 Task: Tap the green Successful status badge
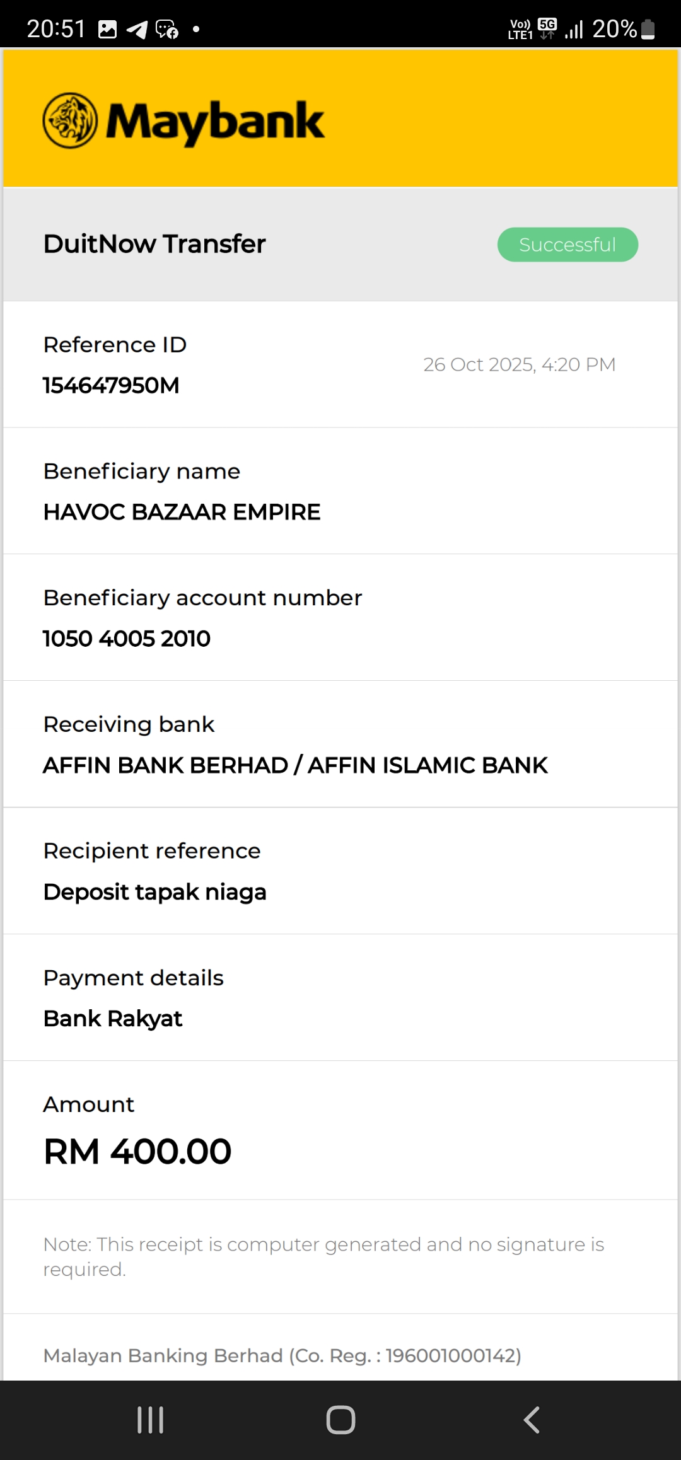pos(567,245)
